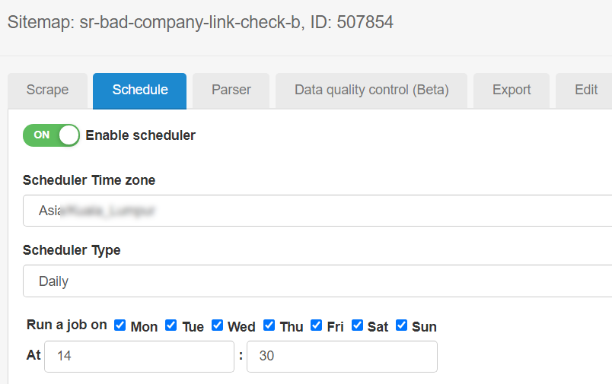Go to the Parser tab
The image size is (612, 384).
pyautogui.click(x=231, y=90)
